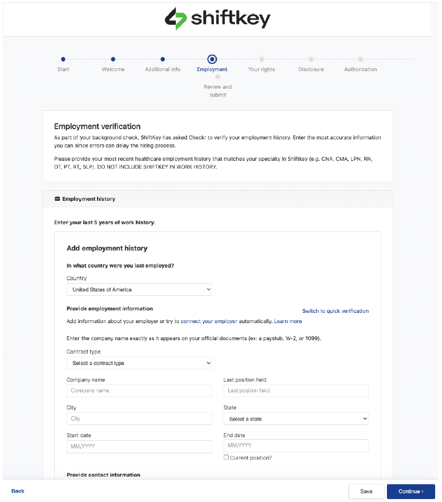Open the Learn more link
Viewport: 442px width, 502px height.
[288, 321]
